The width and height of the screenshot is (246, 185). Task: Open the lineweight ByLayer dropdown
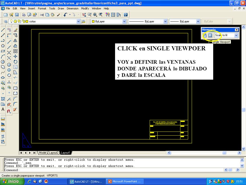(198, 21)
